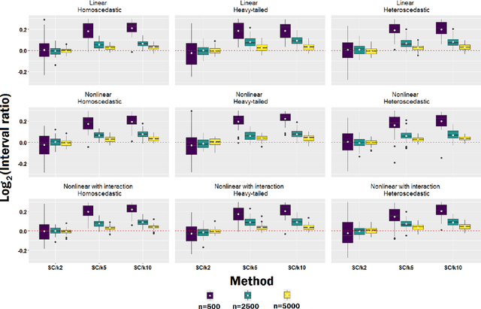Click the purple n=500 legend swatch
Viewport: 481px width, 309px height.
tap(209, 294)
